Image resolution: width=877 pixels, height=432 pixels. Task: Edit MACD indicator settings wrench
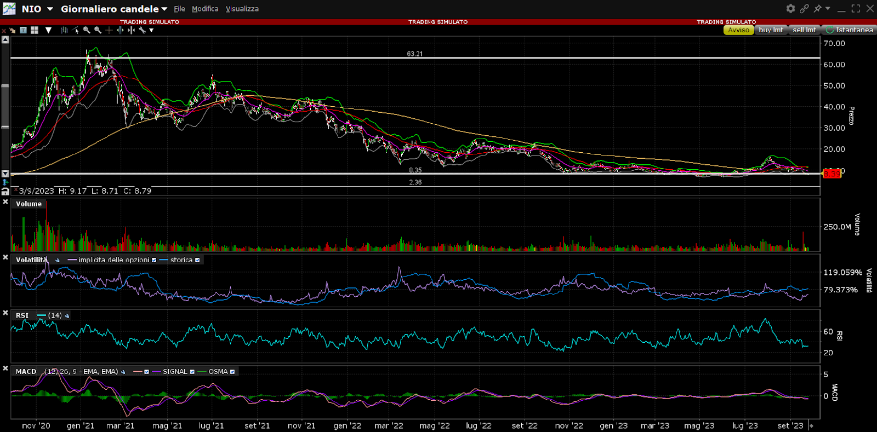coord(123,372)
